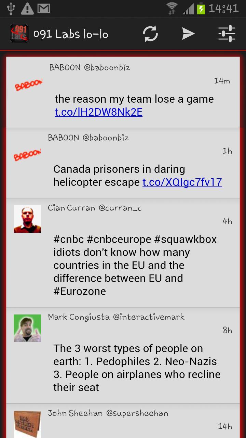Tap the 14:41 clock in status bar
This screenshot has height=438, width=246.
(223, 9)
